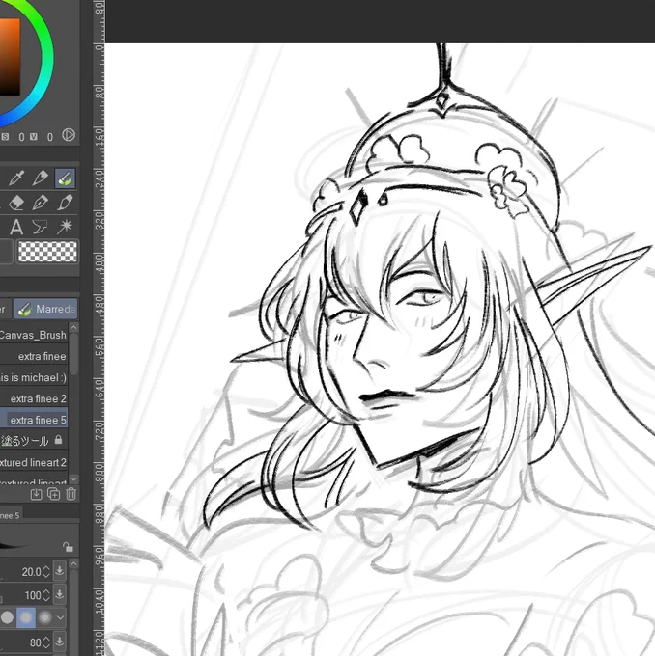Select the Text tool (A icon)
This screenshot has width=655, height=656.
tap(16, 227)
